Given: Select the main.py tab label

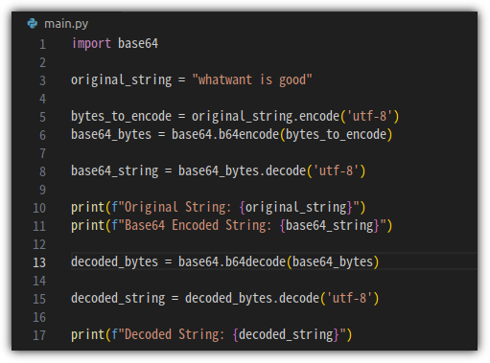Looking at the screenshot, I should click(66, 24).
